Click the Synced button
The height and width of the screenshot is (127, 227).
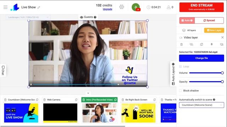[x=209, y=20]
